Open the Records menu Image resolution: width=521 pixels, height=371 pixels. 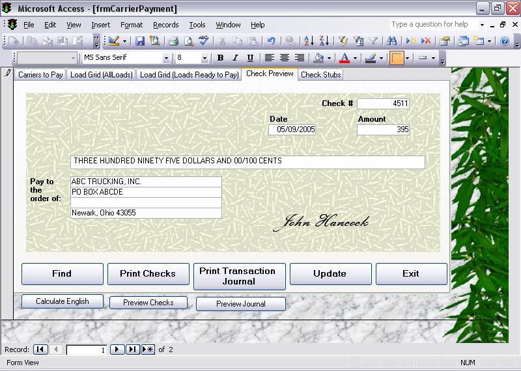coord(165,25)
